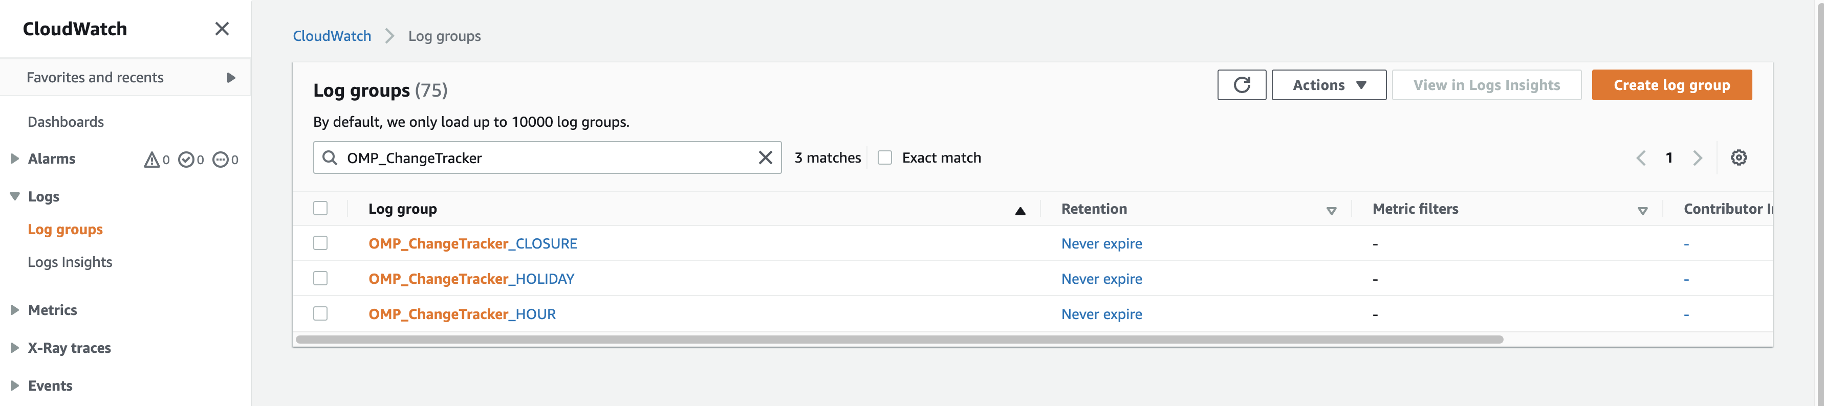Open table preferences gear icon
The image size is (1824, 406).
[1739, 157]
